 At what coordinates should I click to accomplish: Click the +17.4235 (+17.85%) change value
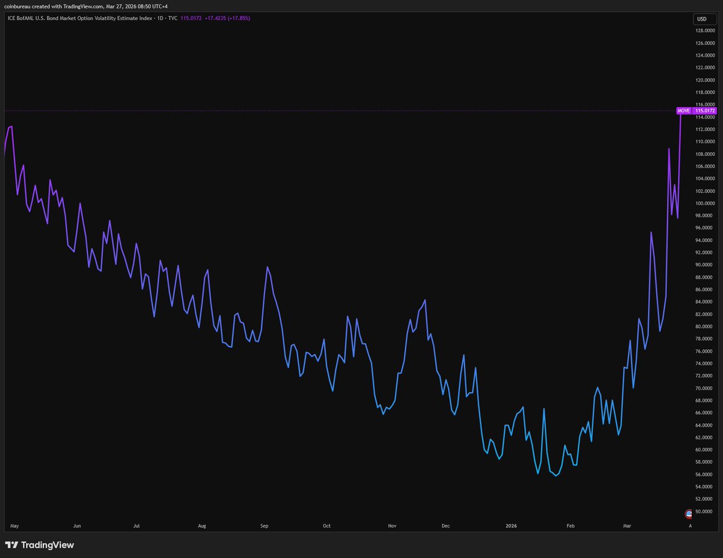pyautogui.click(x=228, y=18)
